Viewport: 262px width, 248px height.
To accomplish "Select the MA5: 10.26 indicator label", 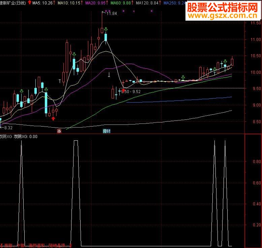I will tap(42, 3).
